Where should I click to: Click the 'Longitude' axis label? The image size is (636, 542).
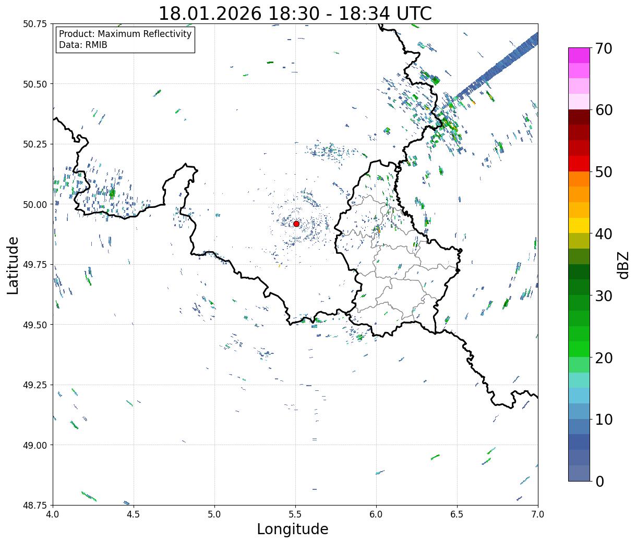pos(293,529)
